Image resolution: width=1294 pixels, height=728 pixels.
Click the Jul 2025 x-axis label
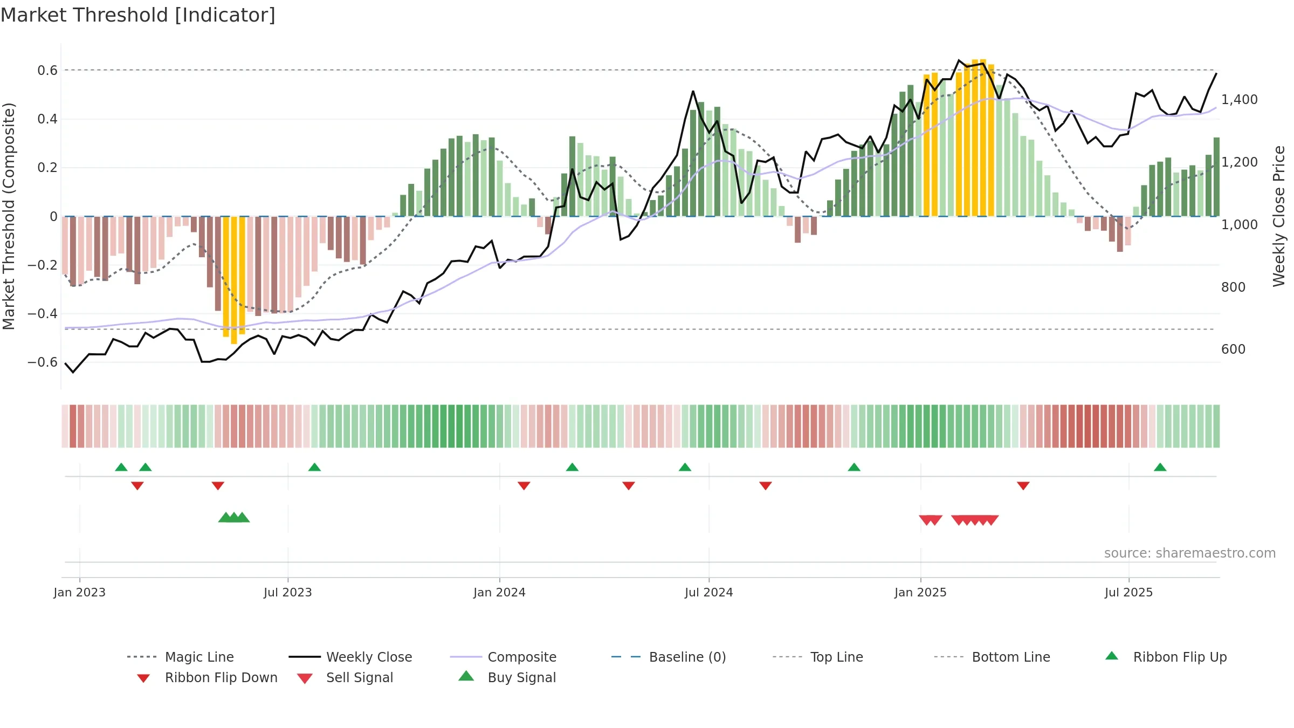1129,593
